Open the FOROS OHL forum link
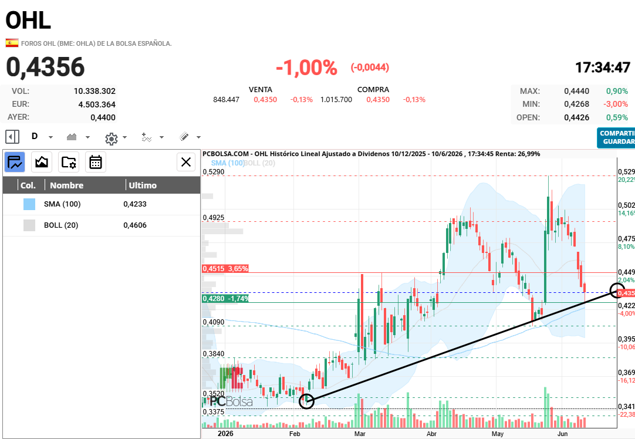The image size is (635, 439). pyautogui.click(x=96, y=43)
